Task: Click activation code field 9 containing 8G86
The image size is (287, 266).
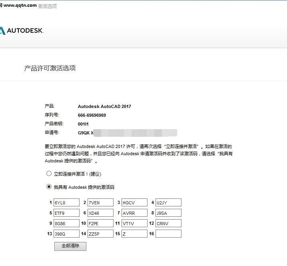Action: click(x=66, y=223)
